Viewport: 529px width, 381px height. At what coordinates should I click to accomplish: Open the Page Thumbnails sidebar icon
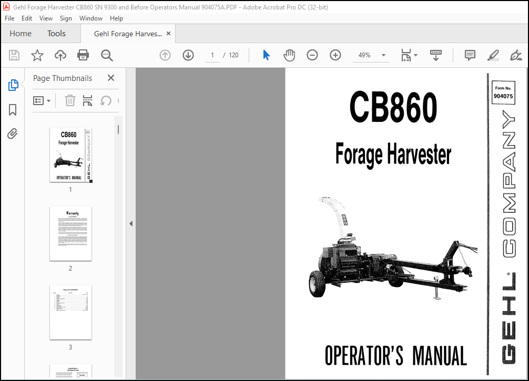coord(13,85)
